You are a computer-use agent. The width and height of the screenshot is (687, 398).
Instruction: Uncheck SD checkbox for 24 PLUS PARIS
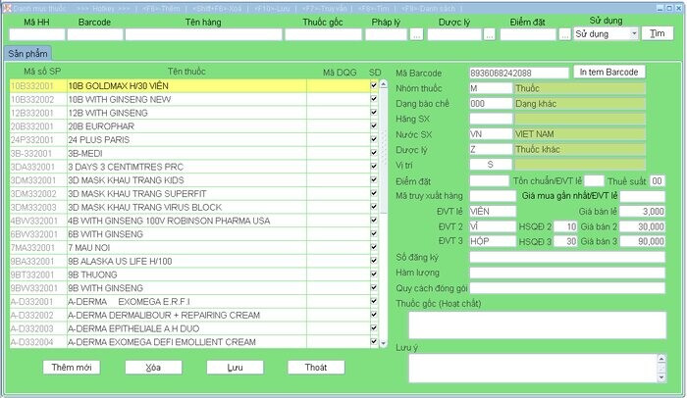[373, 139]
